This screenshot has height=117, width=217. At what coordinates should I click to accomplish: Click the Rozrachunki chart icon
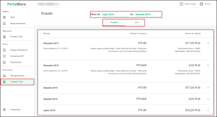pos(4,62)
